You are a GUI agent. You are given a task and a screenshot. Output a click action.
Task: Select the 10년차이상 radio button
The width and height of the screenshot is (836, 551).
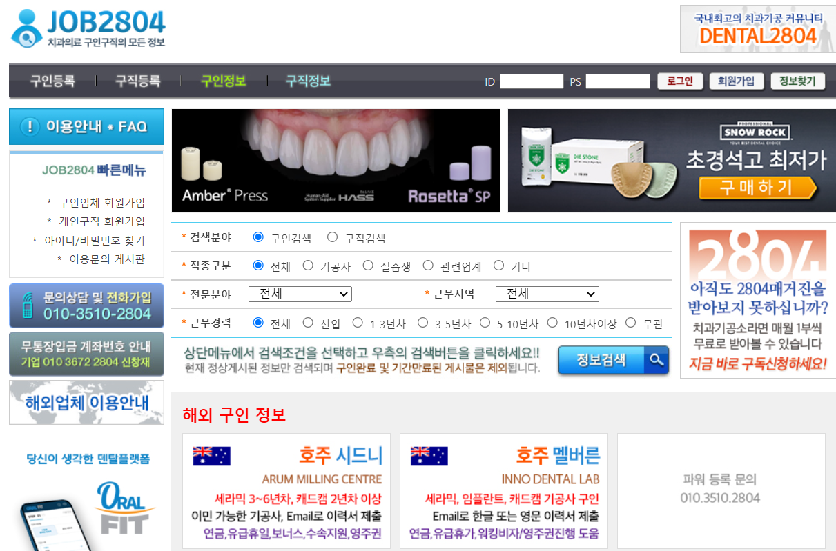[x=552, y=322]
